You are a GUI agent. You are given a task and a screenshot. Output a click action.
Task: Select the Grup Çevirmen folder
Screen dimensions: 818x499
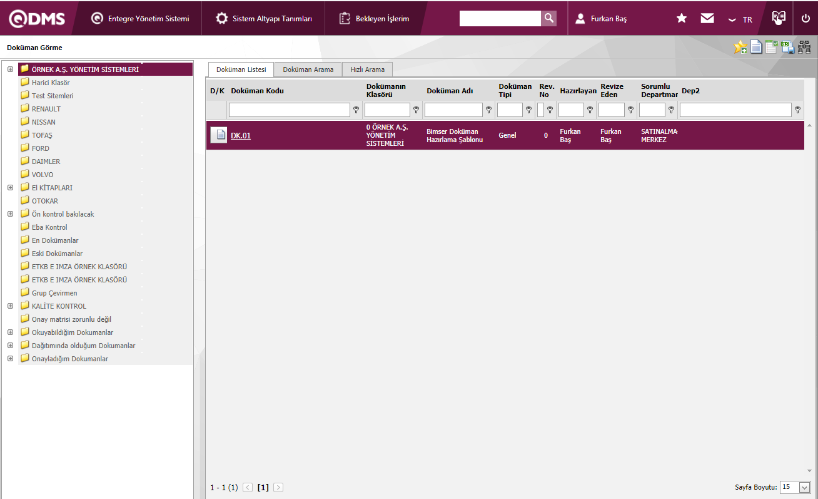point(54,293)
